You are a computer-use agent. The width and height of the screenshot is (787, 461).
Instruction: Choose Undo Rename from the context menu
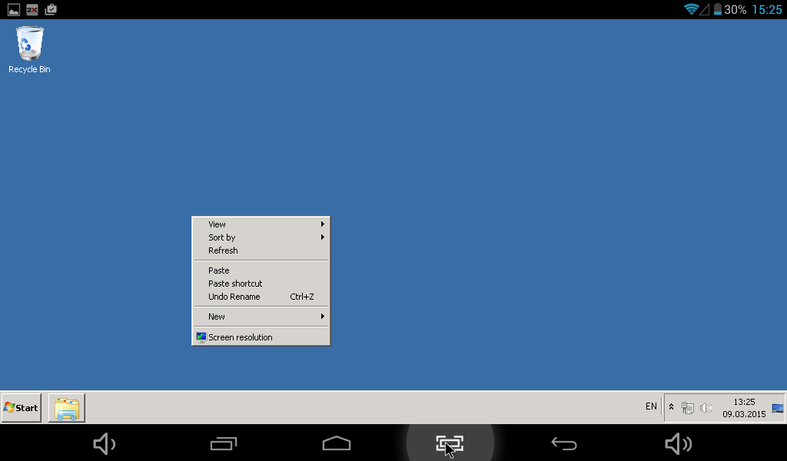[261, 297]
